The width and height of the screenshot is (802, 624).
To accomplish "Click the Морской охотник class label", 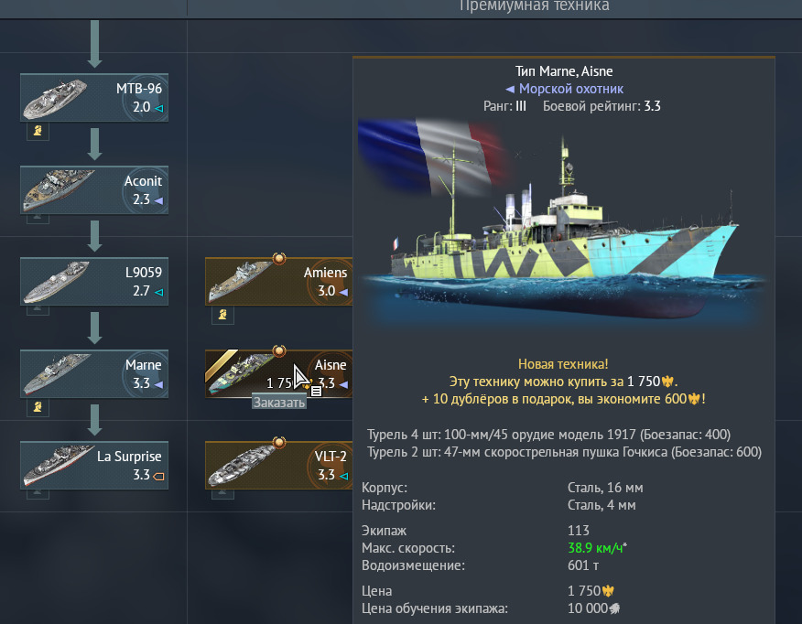I will 570,89.
